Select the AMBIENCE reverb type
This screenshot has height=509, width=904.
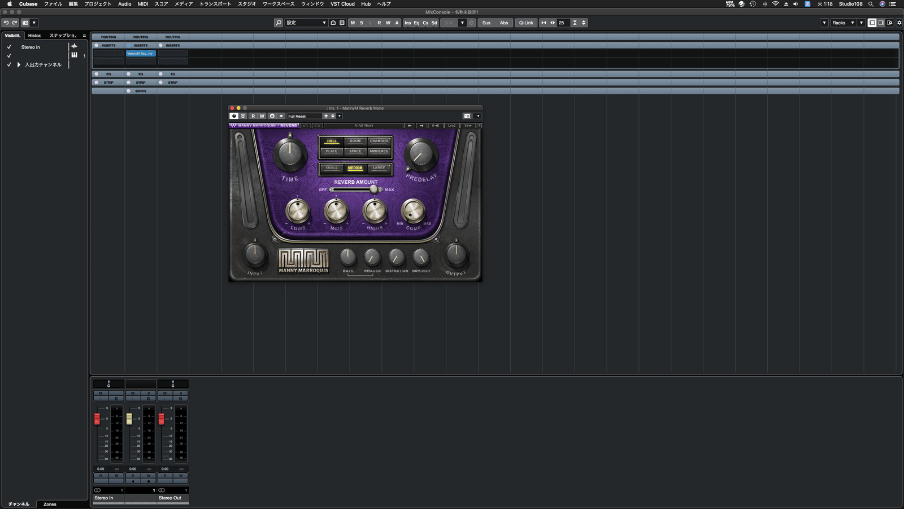[379, 151]
